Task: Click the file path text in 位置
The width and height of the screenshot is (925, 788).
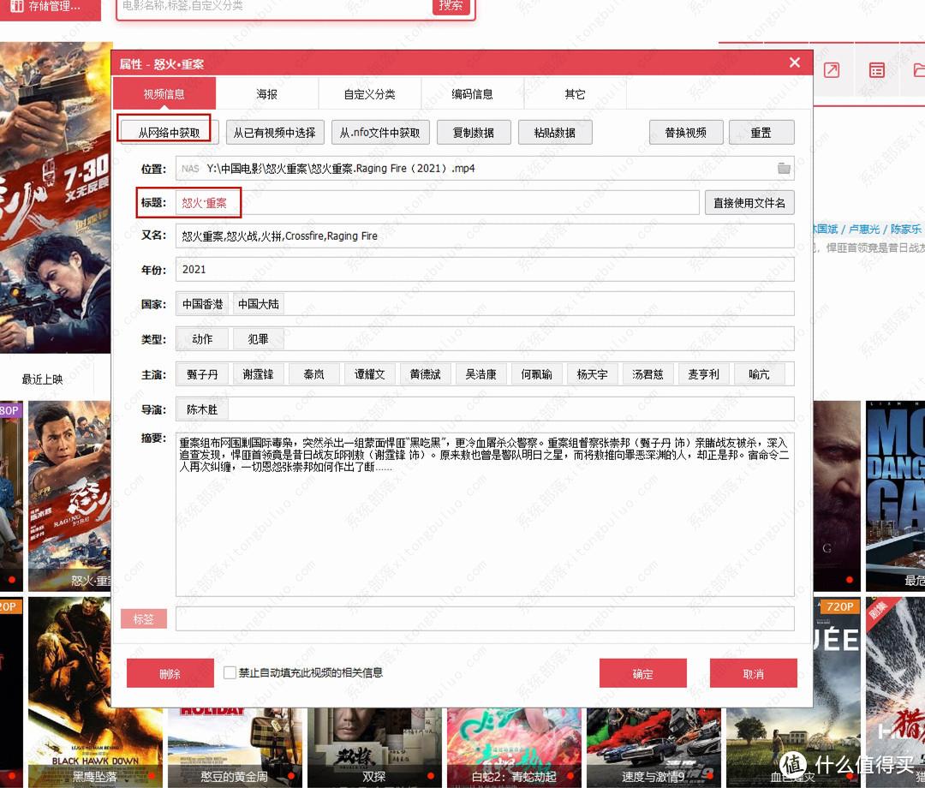Action: pos(340,169)
